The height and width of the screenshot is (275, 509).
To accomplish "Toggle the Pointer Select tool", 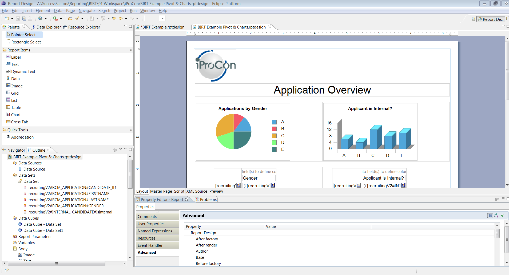I will (24, 35).
